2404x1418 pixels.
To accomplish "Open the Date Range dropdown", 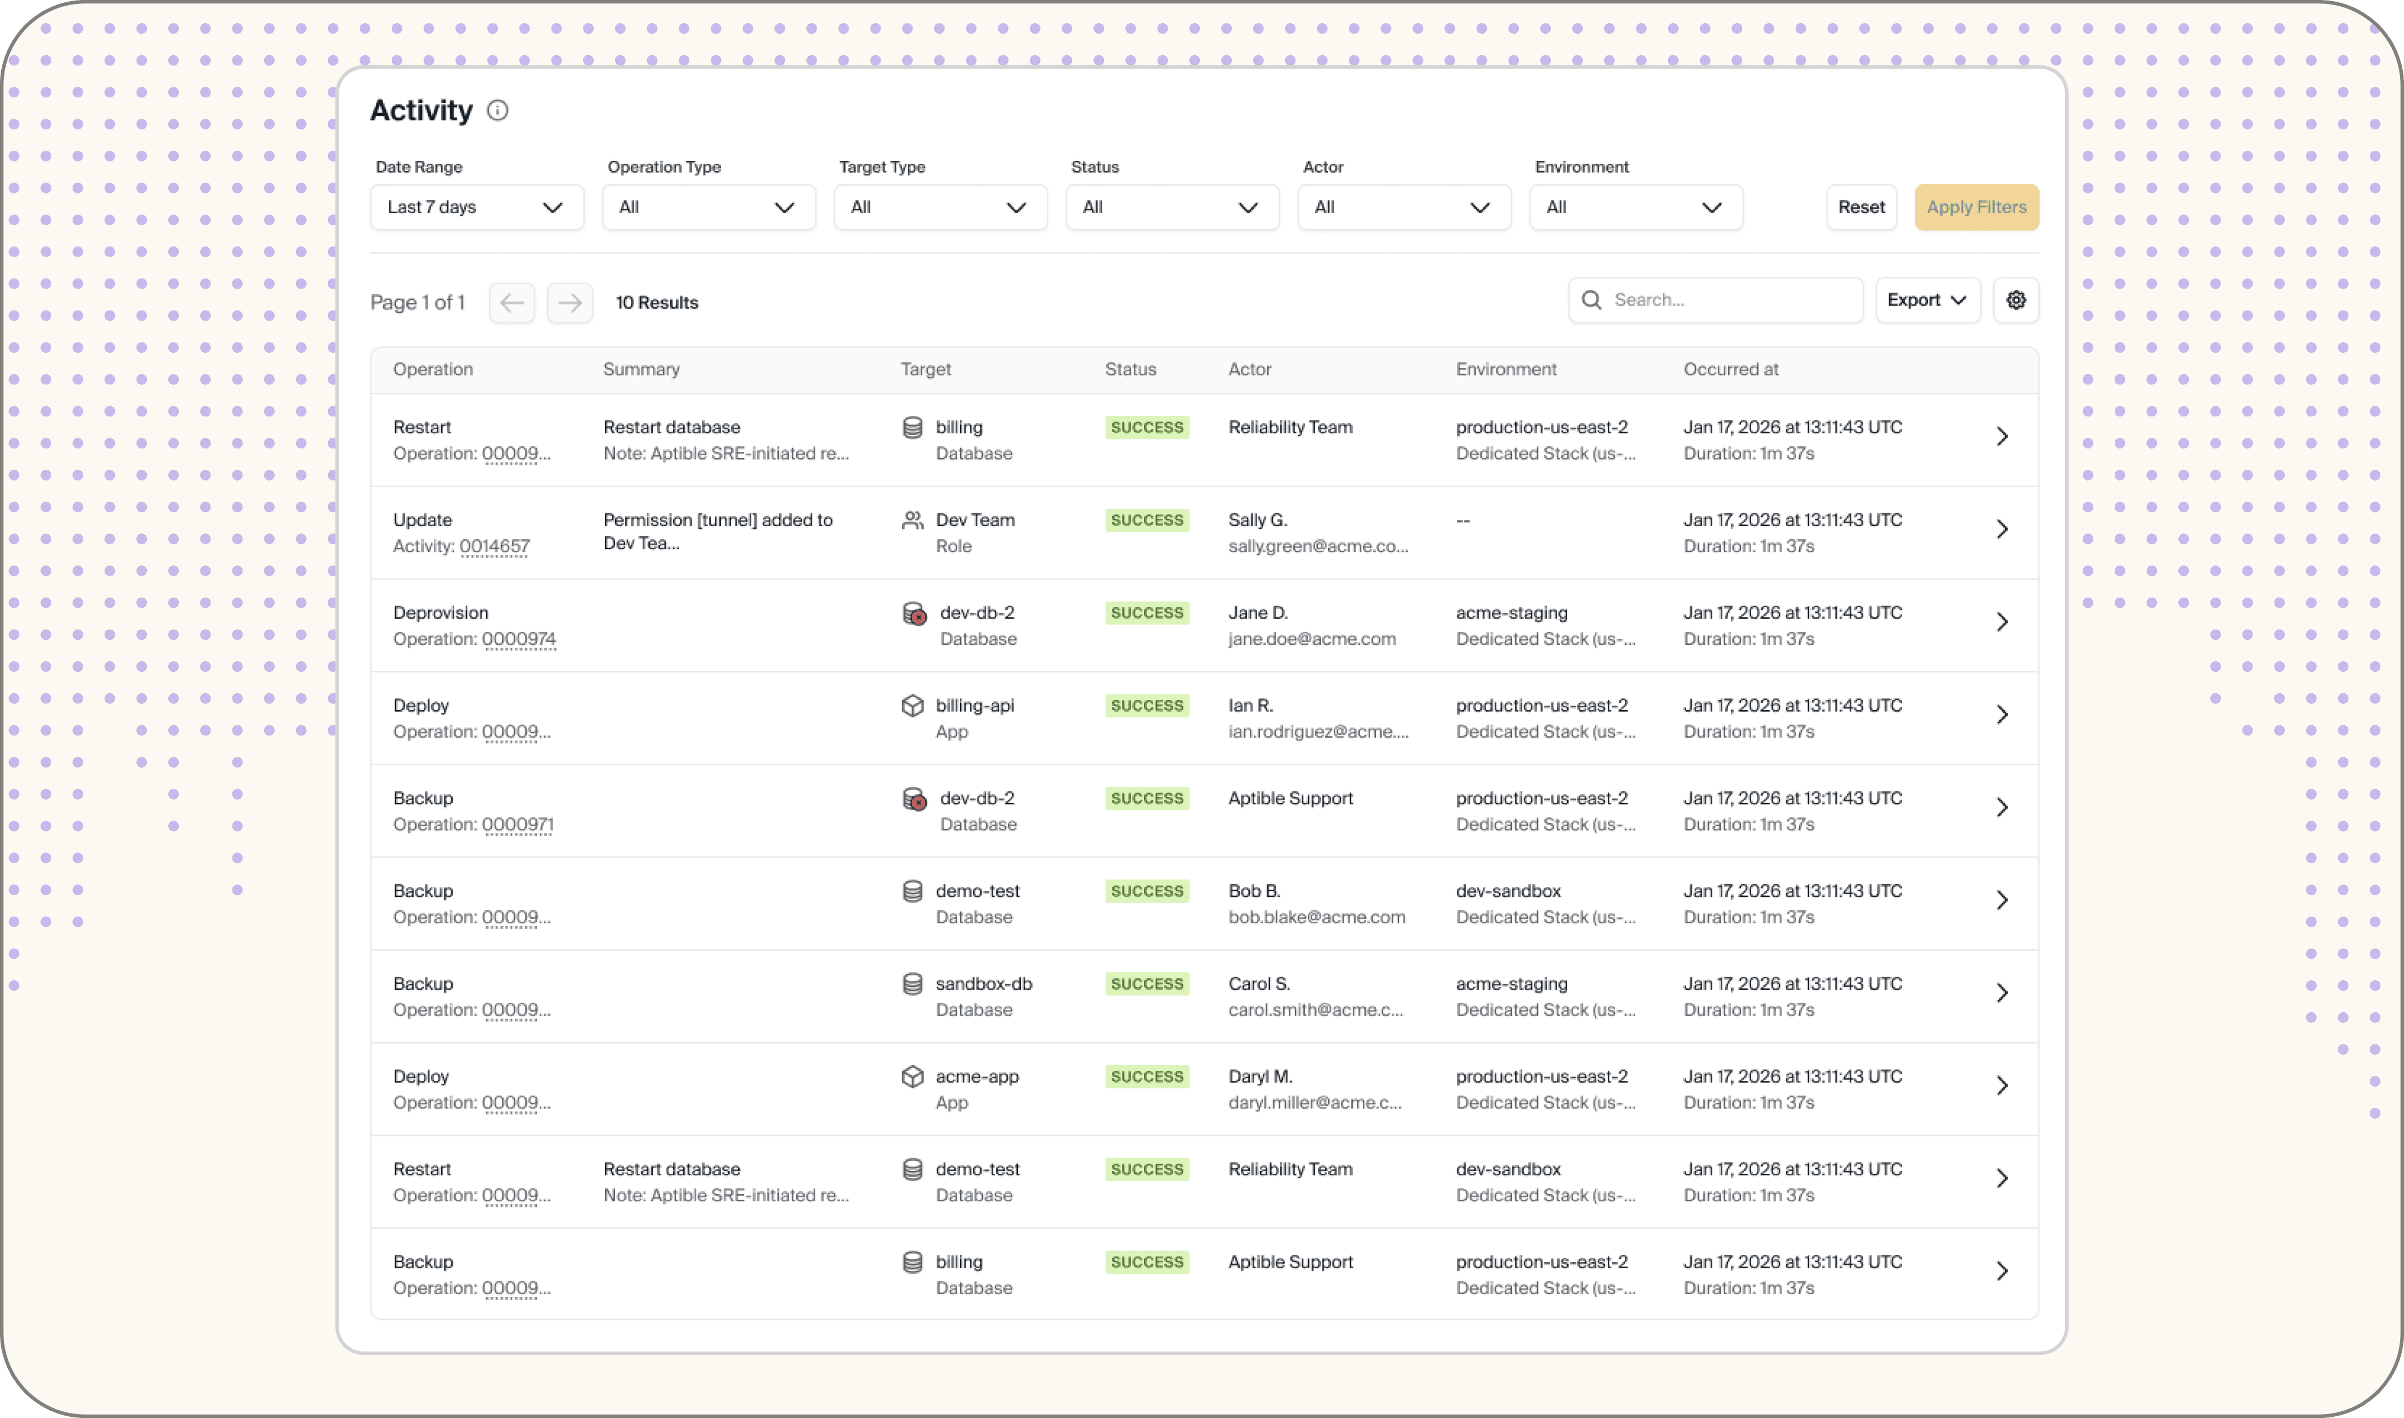I will (476, 207).
